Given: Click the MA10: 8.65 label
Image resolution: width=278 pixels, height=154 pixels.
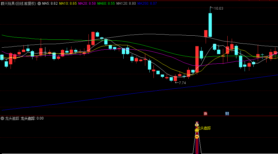Looking at the screenshot, I should (68, 4).
